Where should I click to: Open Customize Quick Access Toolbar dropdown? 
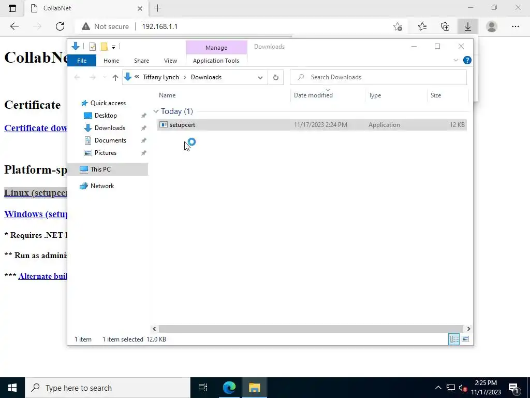click(x=113, y=47)
